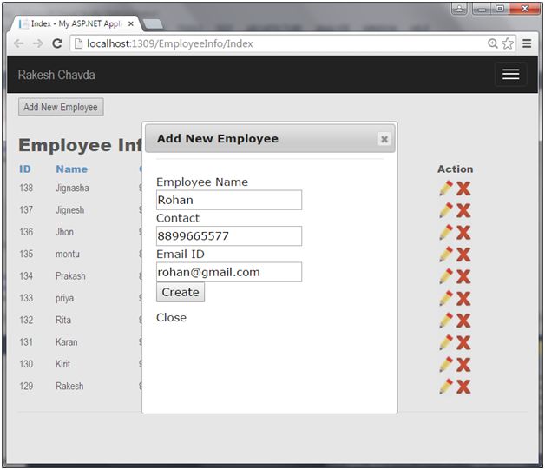Go back with browser back arrow

19,43
